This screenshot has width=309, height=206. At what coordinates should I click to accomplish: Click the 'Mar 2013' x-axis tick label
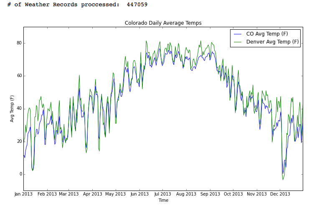(x=69, y=194)
